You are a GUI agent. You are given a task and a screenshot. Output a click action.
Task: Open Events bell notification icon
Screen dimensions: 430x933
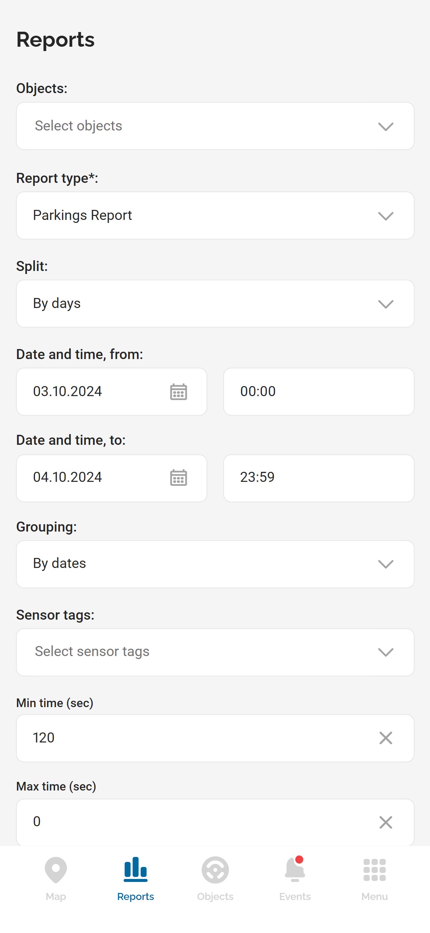point(295,870)
